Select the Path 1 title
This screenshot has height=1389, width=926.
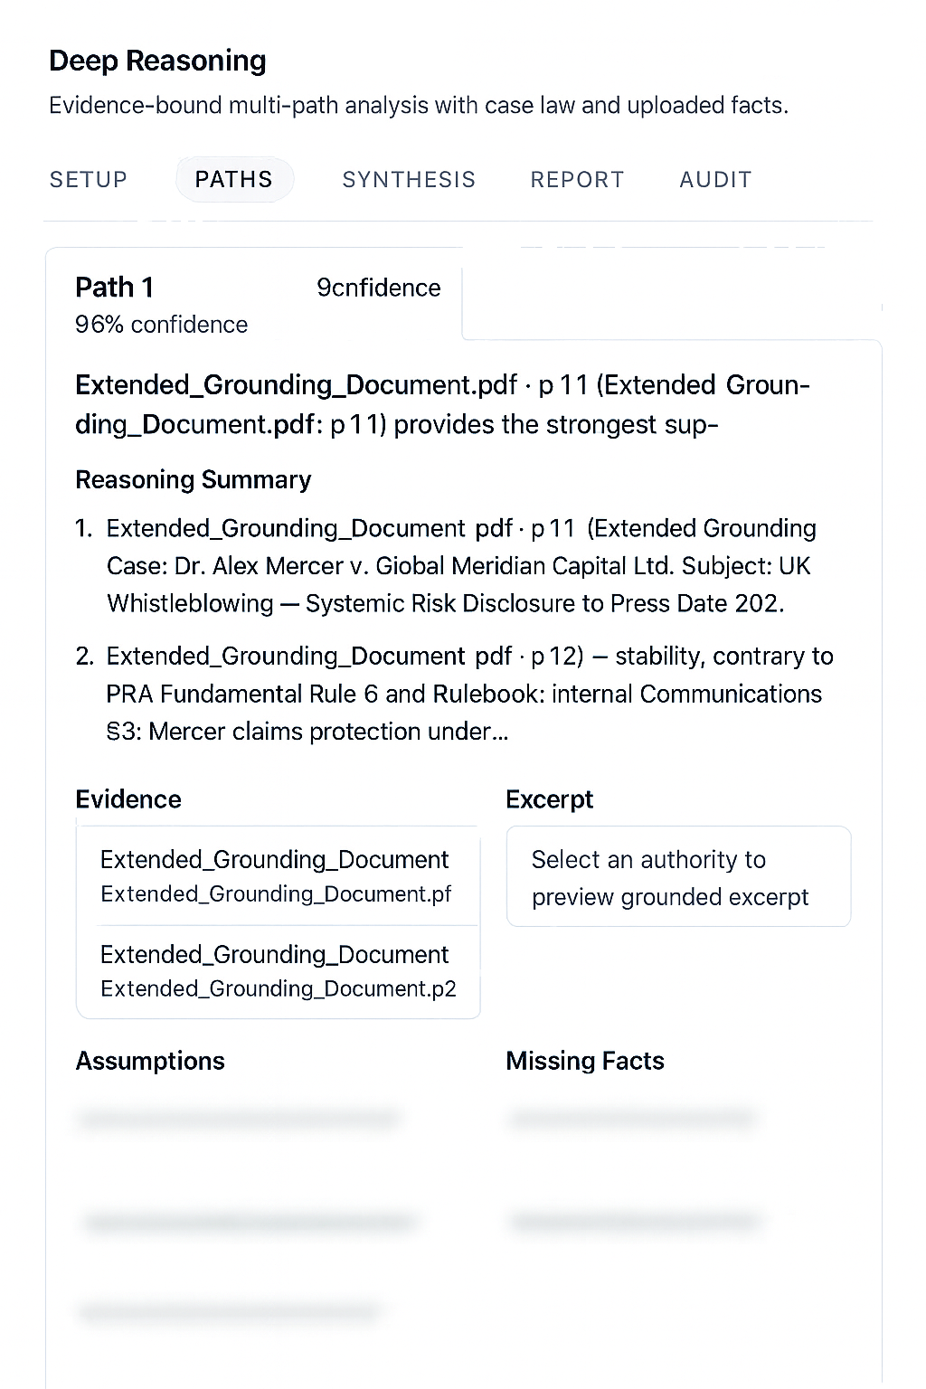115,288
